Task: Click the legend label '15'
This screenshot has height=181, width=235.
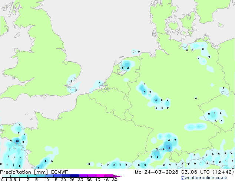Action: pyautogui.click(x=55, y=180)
